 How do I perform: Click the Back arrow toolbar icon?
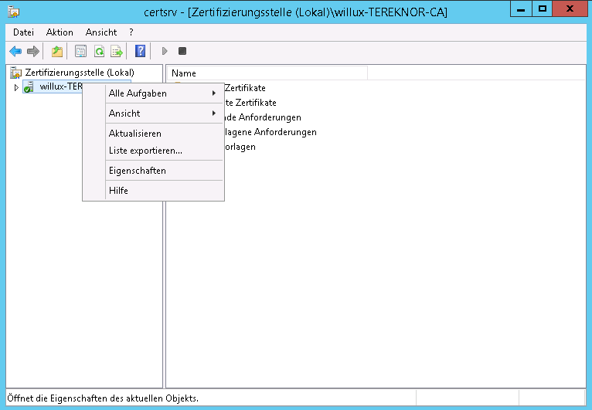pyautogui.click(x=15, y=51)
